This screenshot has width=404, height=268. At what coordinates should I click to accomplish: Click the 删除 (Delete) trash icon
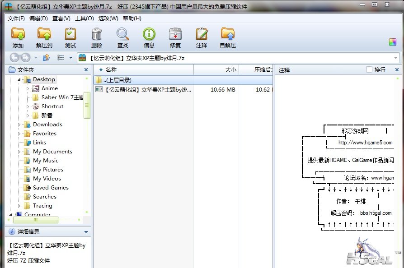[97, 35]
